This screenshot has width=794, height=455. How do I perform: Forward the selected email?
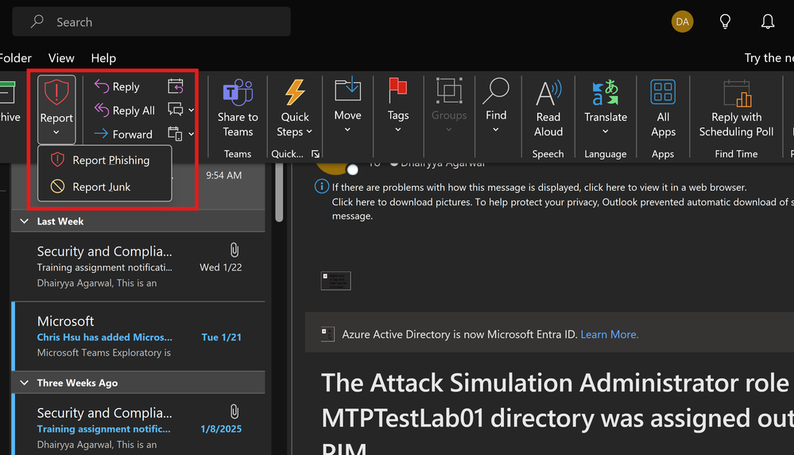pyautogui.click(x=123, y=134)
